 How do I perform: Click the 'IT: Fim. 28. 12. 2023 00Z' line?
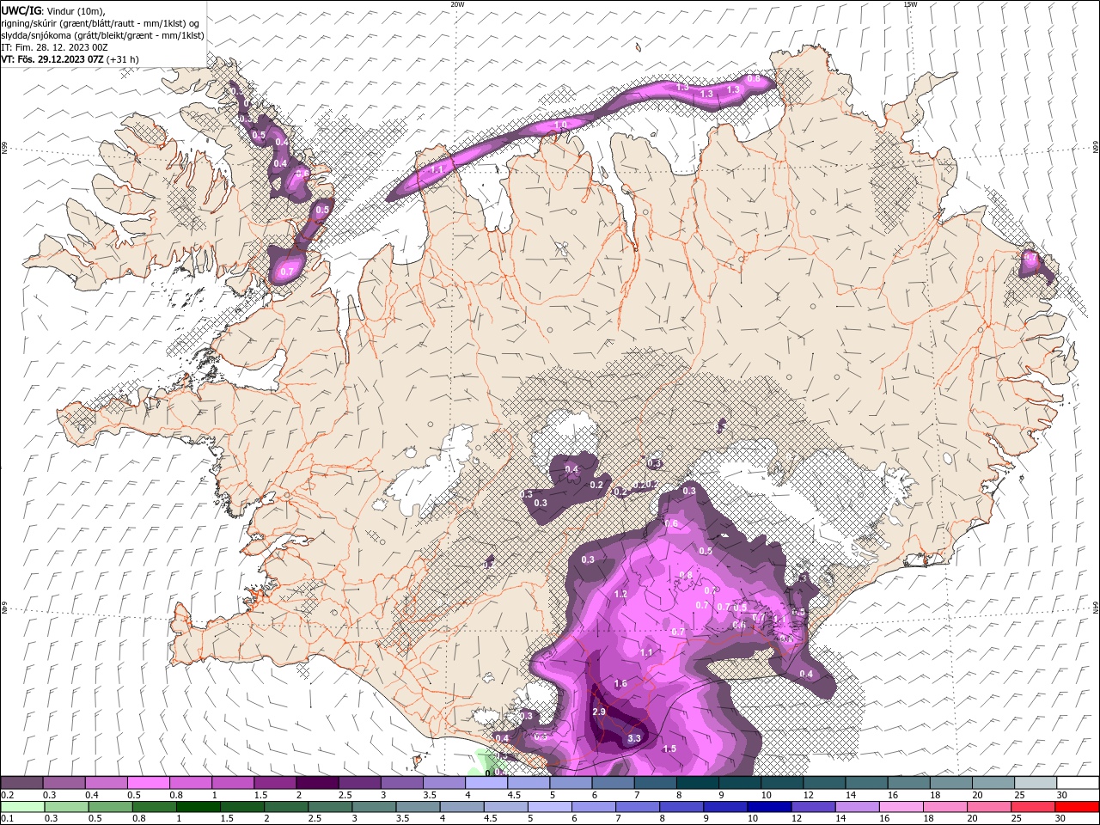(x=54, y=47)
